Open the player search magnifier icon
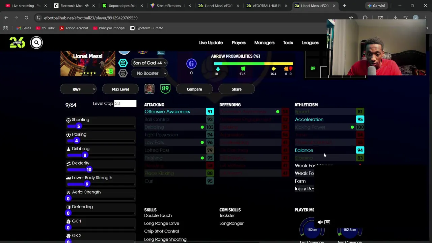The height and width of the screenshot is (243, 432). coord(36,43)
